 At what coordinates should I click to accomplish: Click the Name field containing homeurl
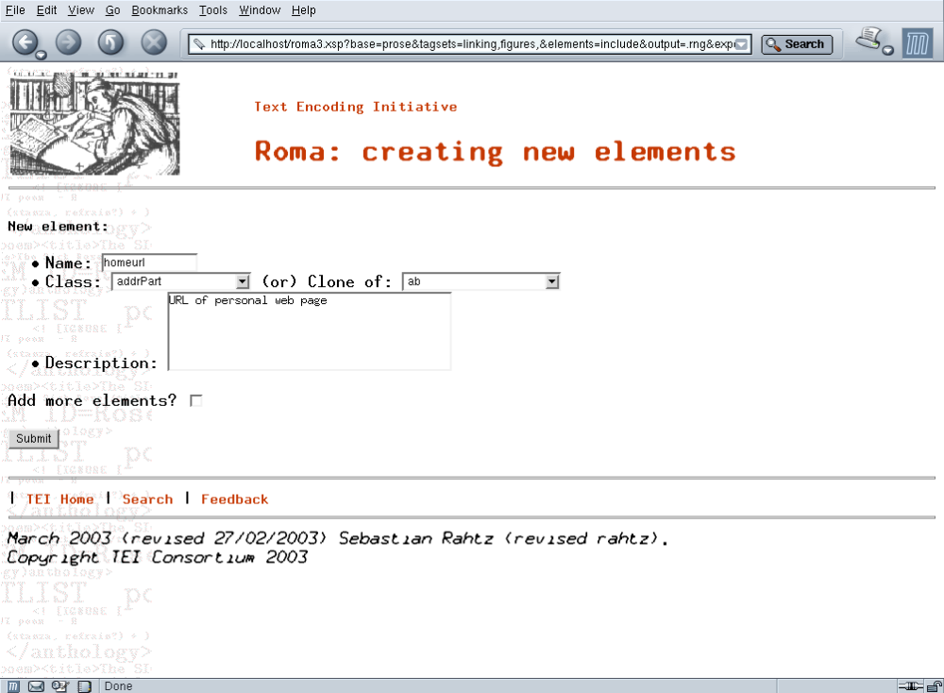[149, 262]
